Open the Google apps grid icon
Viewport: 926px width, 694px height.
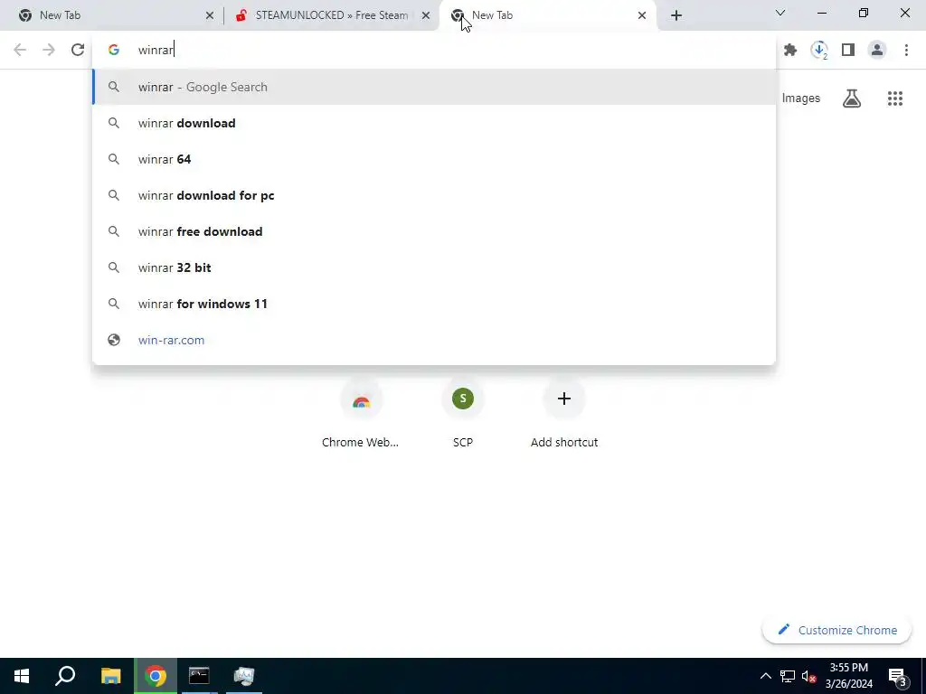pyautogui.click(x=894, y=98)
